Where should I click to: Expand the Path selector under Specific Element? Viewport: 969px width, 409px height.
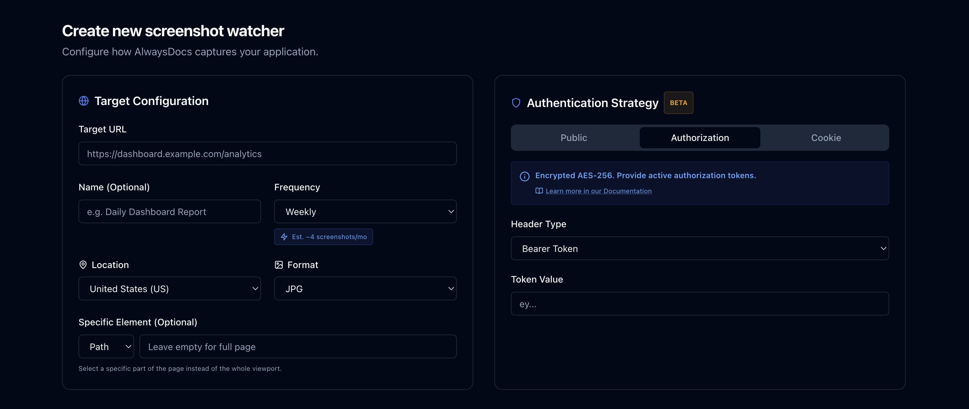click(106, 346)
